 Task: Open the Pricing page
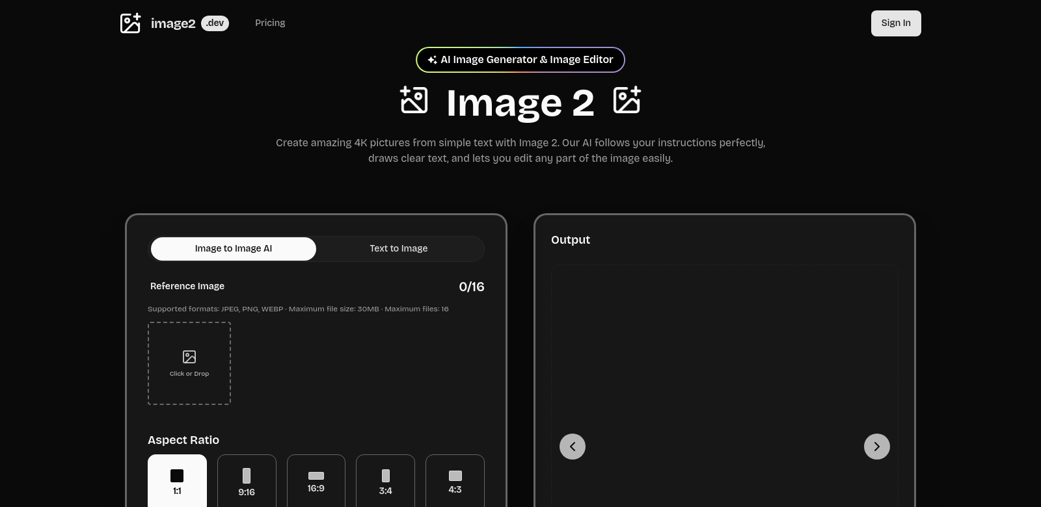pyautogui.click(x=270, y=23)
